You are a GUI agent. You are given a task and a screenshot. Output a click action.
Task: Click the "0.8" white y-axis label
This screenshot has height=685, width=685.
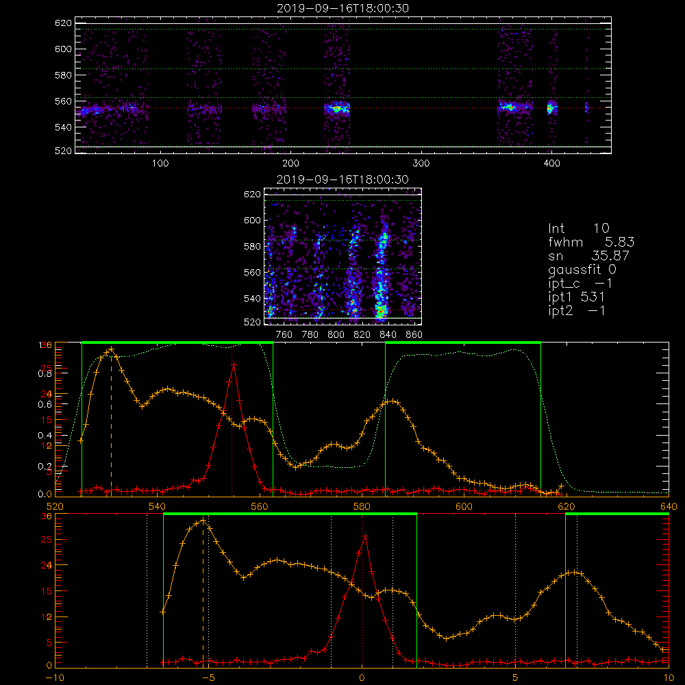(x=45, y=373)
